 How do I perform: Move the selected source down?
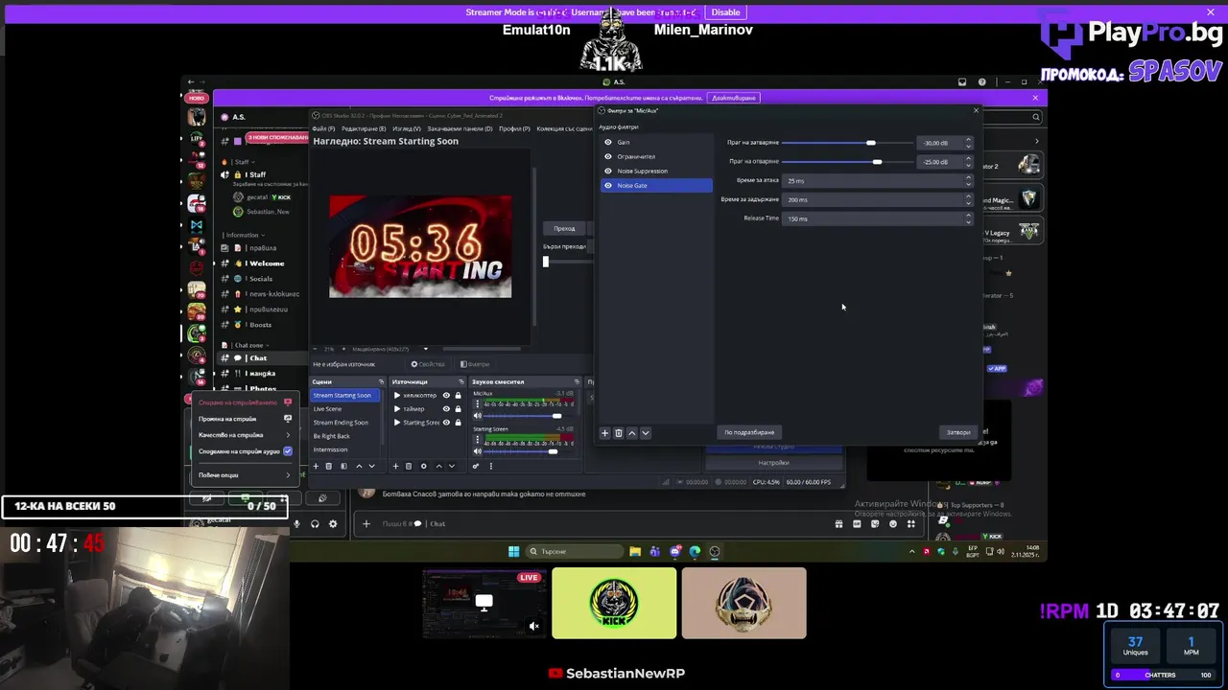[452, 466]
